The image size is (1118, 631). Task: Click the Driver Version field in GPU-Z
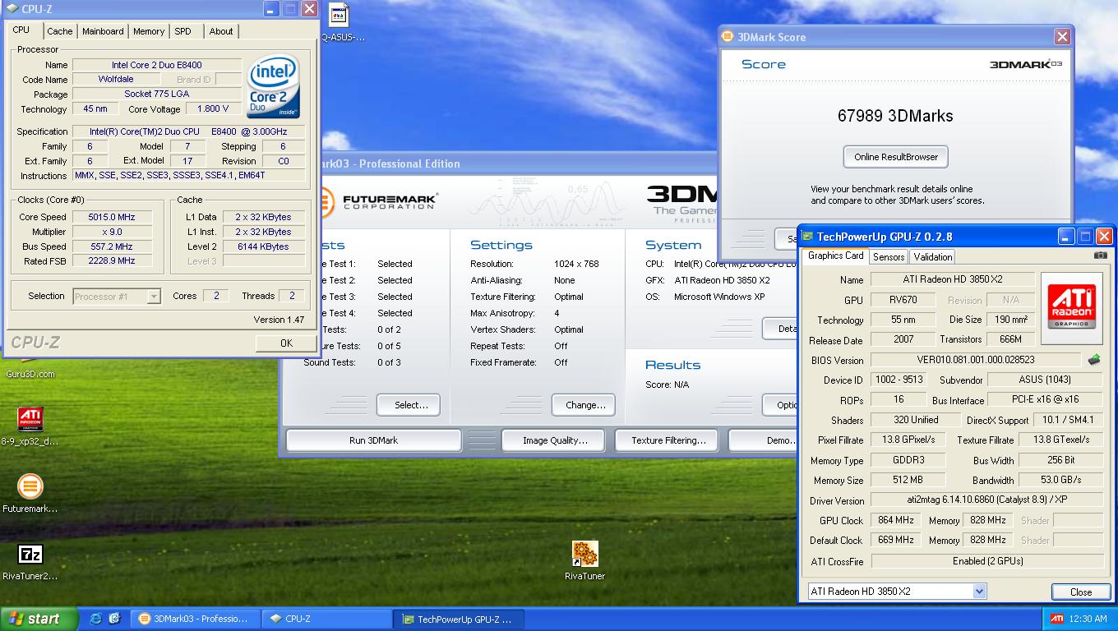coord(986,500)
